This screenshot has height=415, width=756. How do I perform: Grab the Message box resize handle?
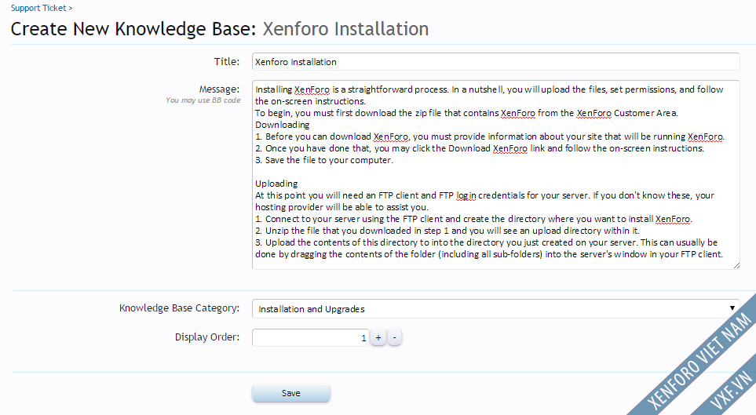click(736, 265)
